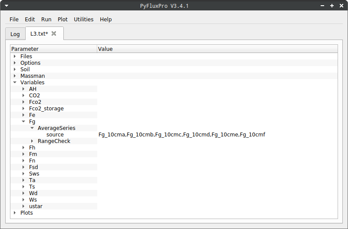This screenshot has width=348, height=229.
Task: Select the Soil tree row
Action: 174,70
